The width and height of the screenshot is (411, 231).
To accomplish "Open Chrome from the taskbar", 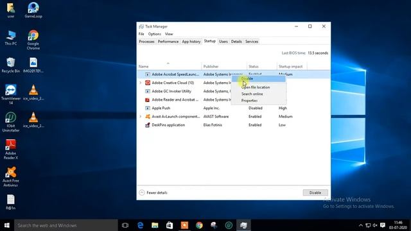I will click(x=199, y=225).
